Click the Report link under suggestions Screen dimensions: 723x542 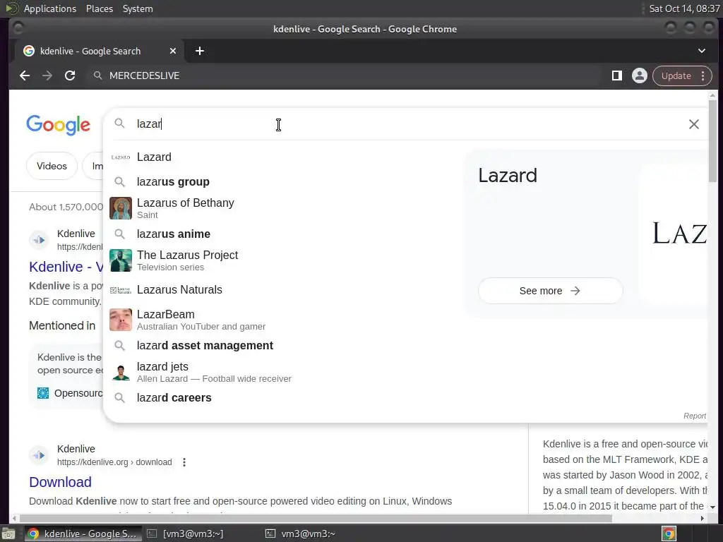pos(695,416)
